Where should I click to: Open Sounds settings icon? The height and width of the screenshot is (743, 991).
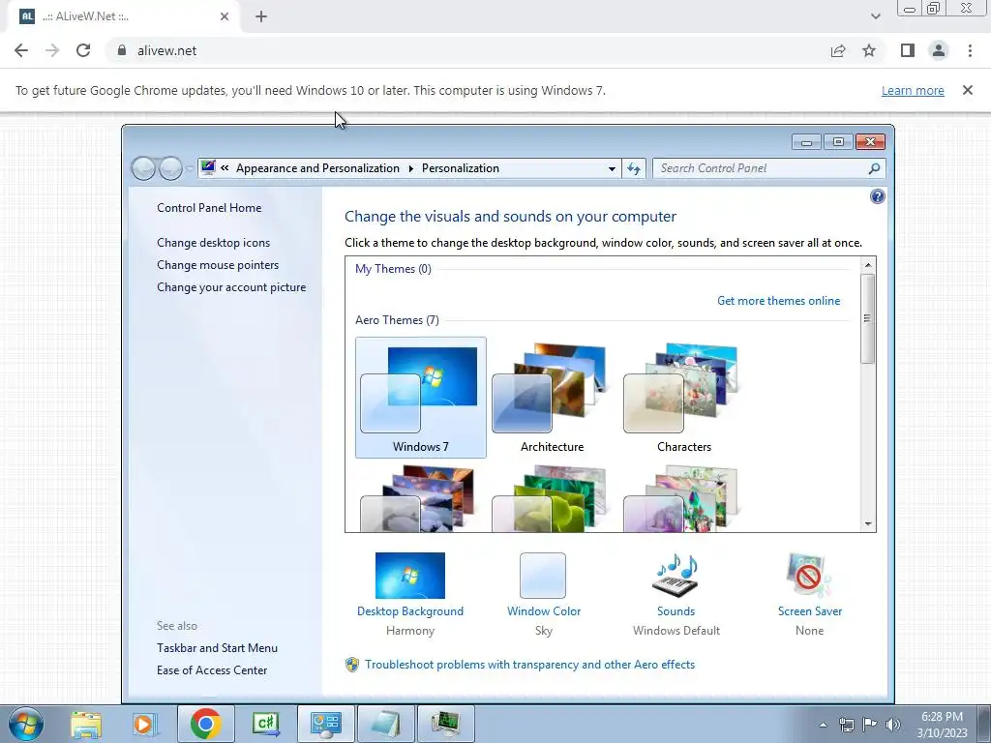point(676,575)
